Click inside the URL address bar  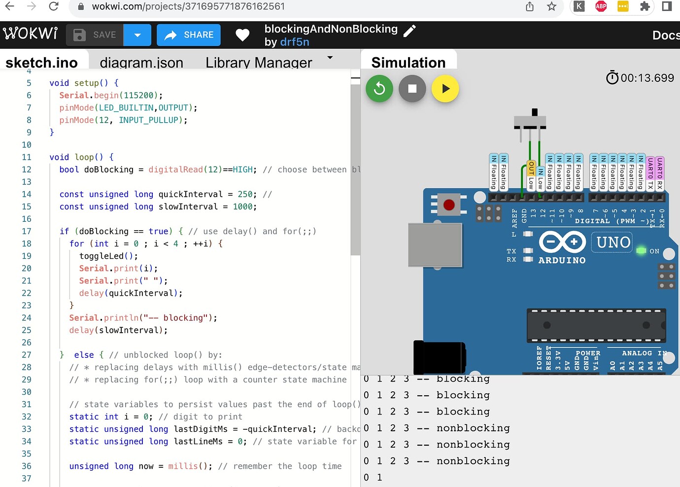coord(197,7)
